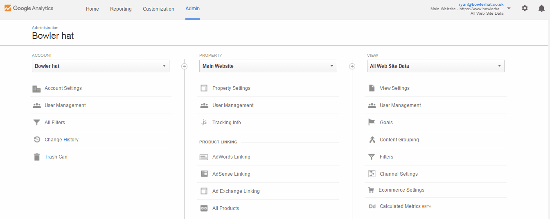This screenshot has height=219, width=550.
Task: Open the Content Grouping link
Action: 399,140
